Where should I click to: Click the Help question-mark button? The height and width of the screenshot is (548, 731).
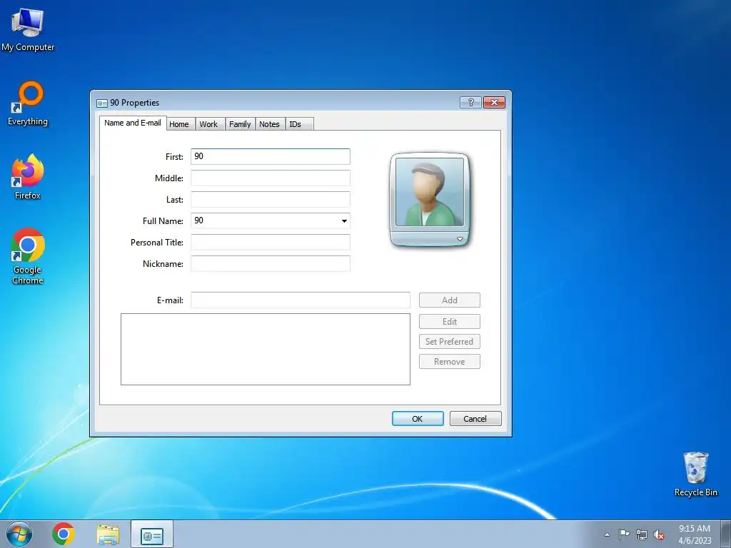coord(470,102)
